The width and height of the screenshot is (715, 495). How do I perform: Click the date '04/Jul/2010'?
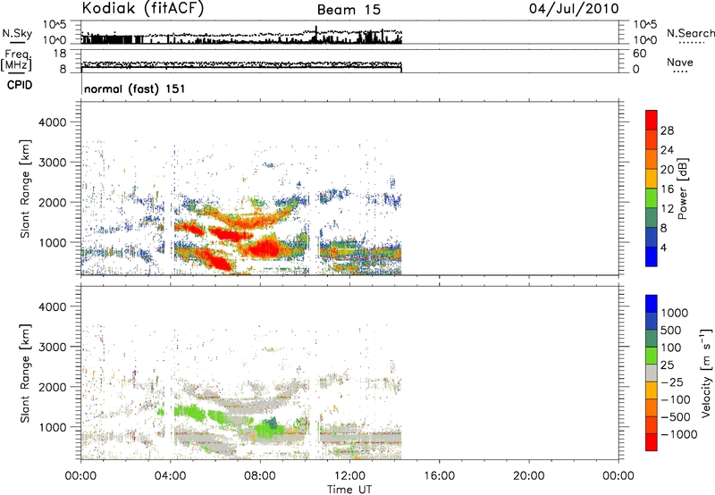click(x=574, y=9)
